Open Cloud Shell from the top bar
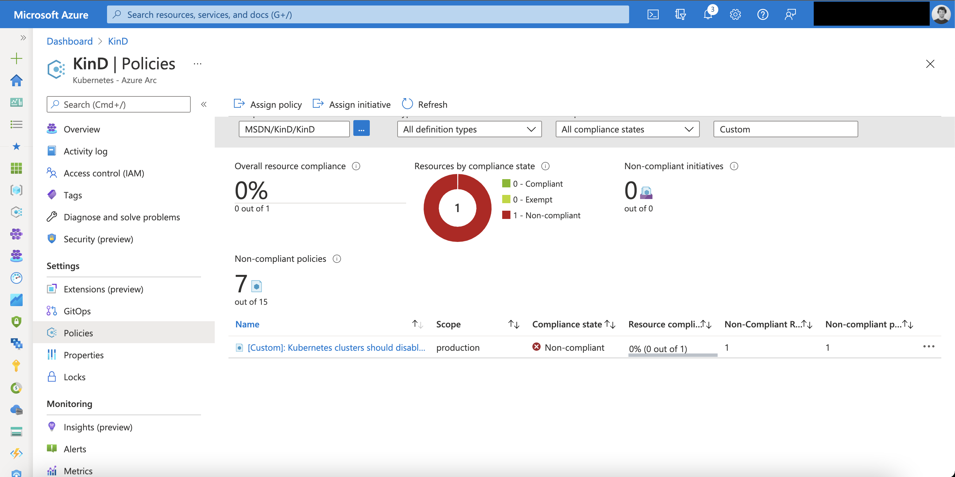The image size is (955, 477). [653, 14]
